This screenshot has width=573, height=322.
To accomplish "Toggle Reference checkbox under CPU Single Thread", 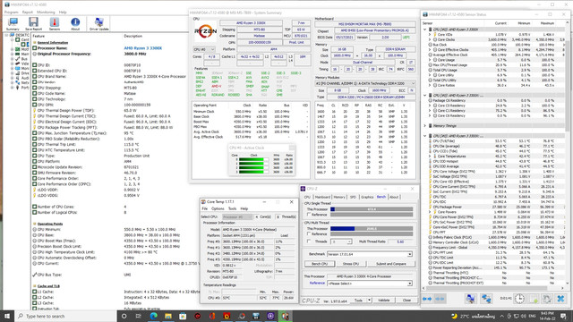I will 309,215.
